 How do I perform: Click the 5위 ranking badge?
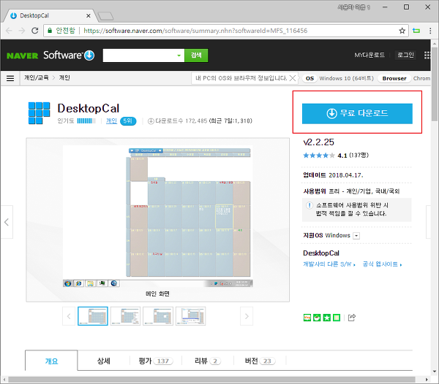pyautogui.click(x=128, y=121)
